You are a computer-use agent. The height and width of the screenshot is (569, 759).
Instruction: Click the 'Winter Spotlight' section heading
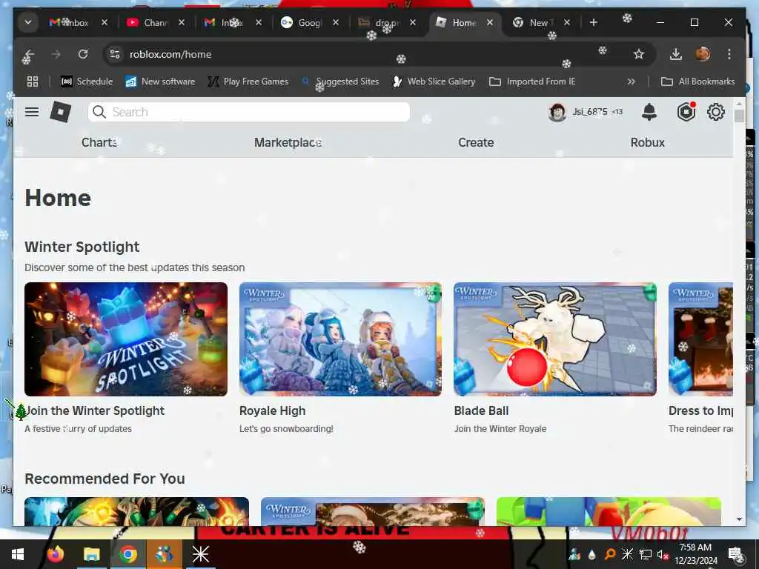[x=82, y=247]
